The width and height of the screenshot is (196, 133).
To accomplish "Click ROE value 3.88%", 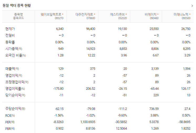I will 154,115.
